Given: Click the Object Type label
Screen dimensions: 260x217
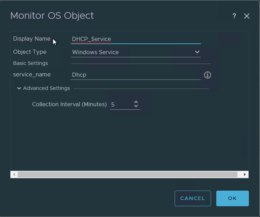Looking at the screenshot, I should click(30, 52).
